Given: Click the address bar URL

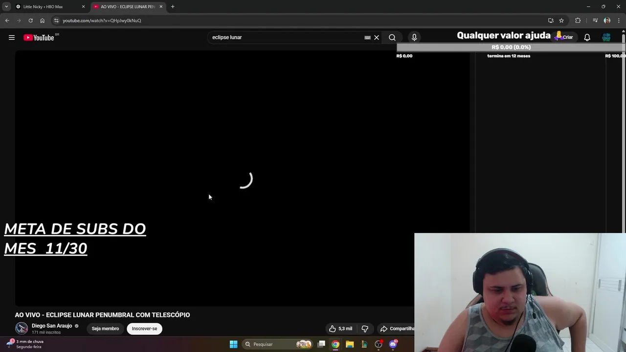Looking at the screenshot, I should pyautogui.click(x=102, y=21).
